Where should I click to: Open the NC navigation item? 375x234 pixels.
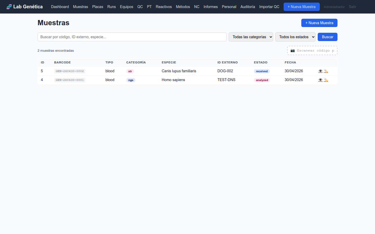pos(197,7)
